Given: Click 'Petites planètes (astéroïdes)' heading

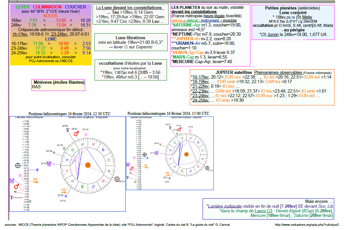Looking at the screenshot, I should coord(292,8).
